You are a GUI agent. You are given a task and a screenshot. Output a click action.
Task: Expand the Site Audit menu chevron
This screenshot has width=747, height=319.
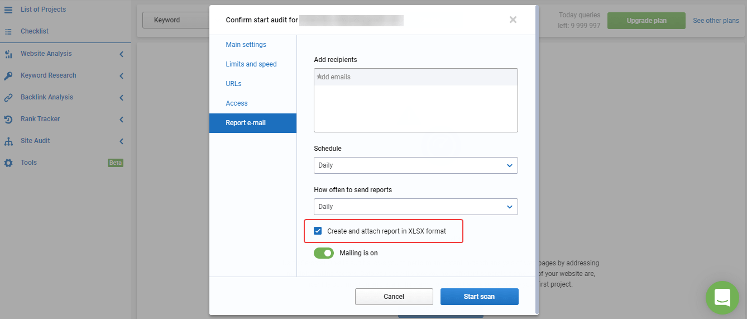point(121,141)
